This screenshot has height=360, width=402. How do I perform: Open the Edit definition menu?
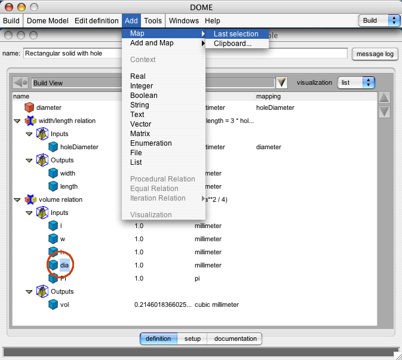[x=96, y=20]
